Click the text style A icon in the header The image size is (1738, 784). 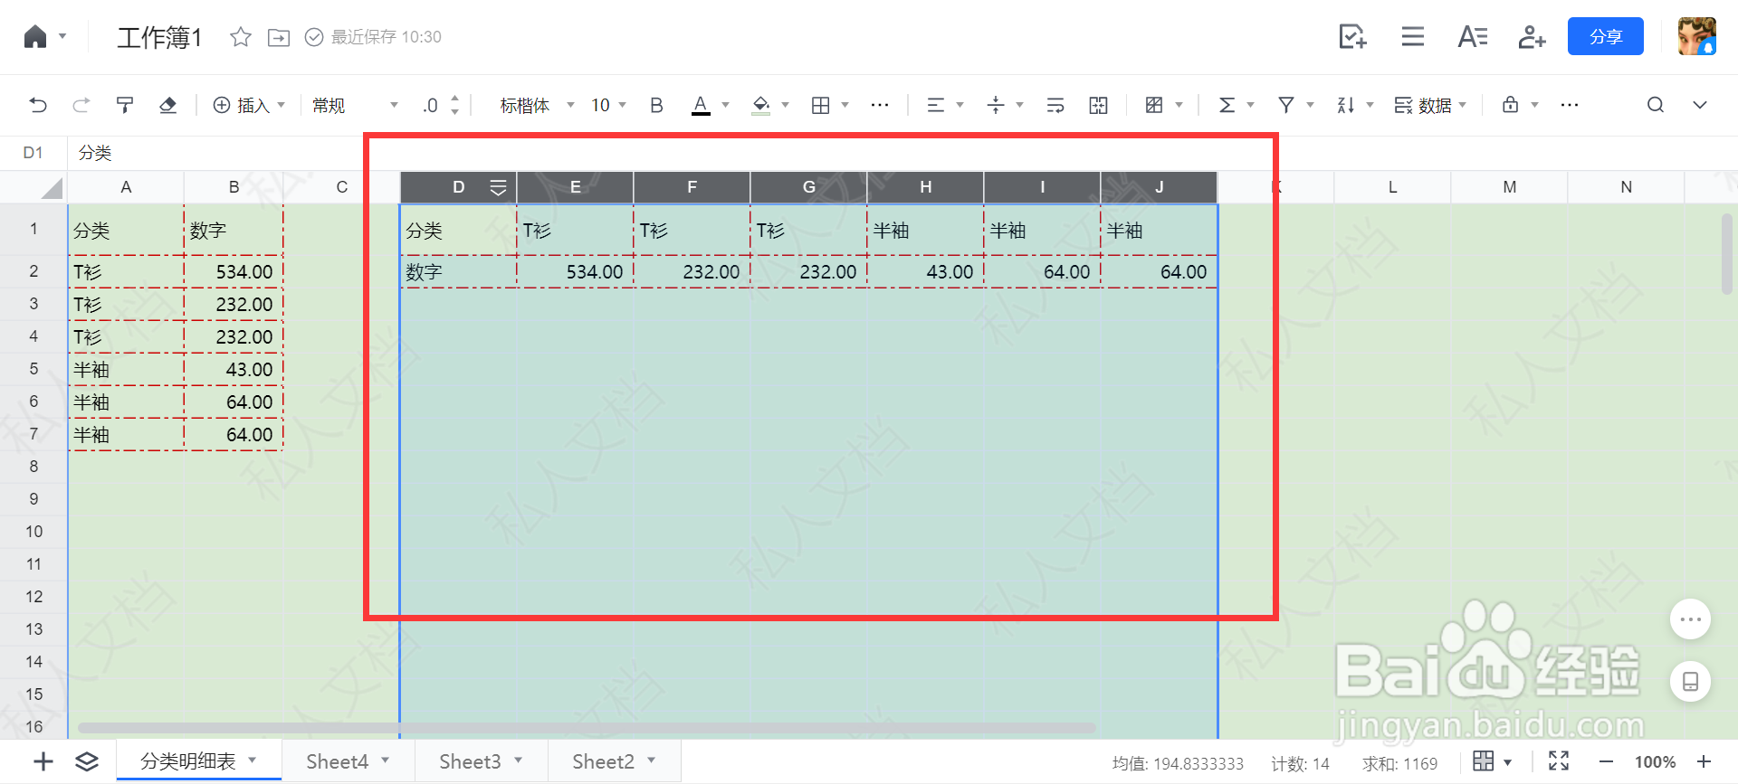pyautogui.click(x=1473, y=36)
